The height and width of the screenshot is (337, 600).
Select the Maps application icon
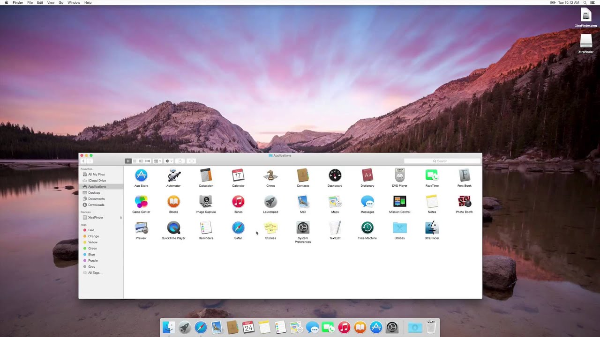(335, 202)
